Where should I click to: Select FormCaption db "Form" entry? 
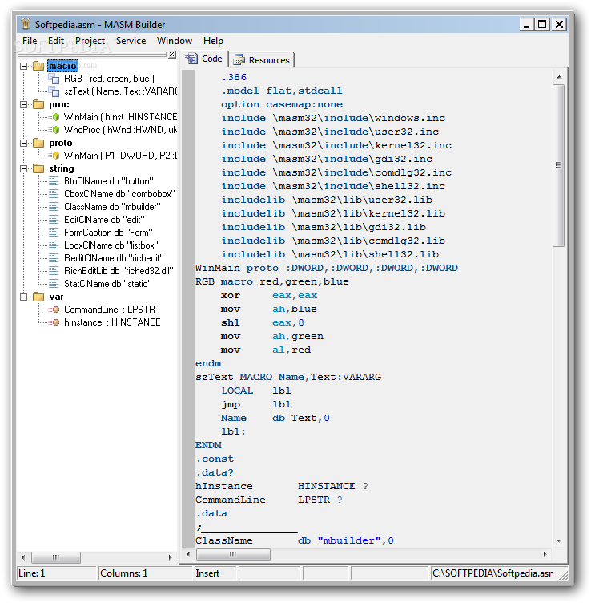click(108, 233)
